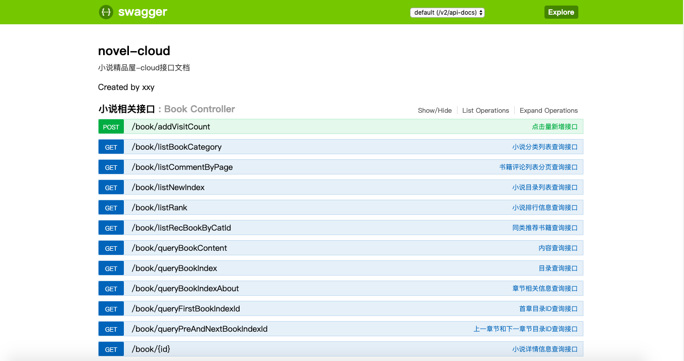Open the /book/queryPreAndNextBookIndexId path link
The image size is (684, 361).
(x=200, y=329)
